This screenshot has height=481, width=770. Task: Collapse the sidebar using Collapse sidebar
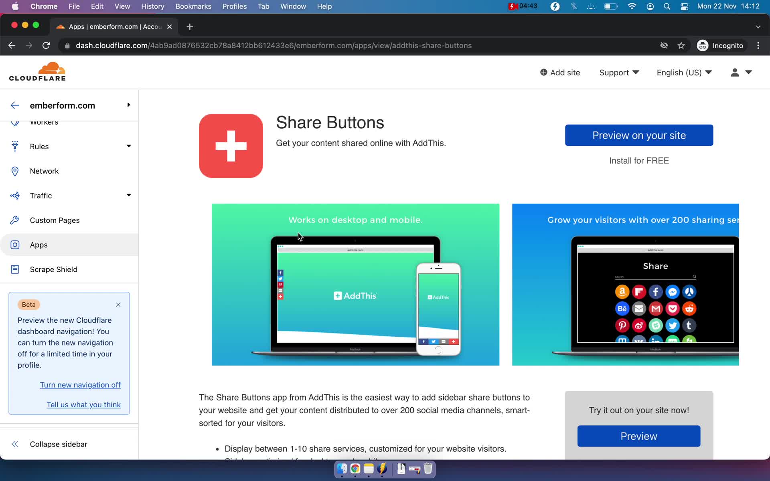59,444
